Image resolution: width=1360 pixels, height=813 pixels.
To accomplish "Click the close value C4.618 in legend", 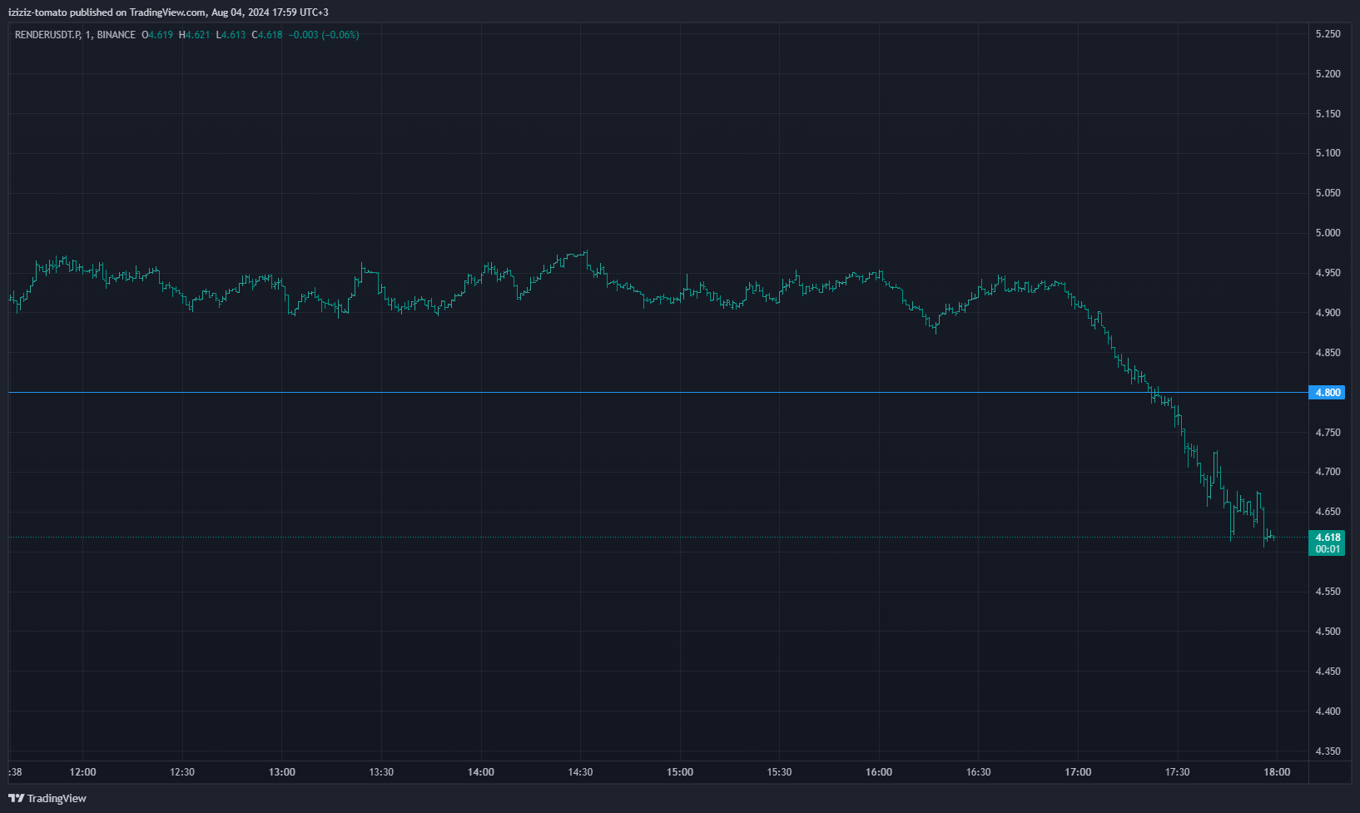I will (x=267, y=35).
